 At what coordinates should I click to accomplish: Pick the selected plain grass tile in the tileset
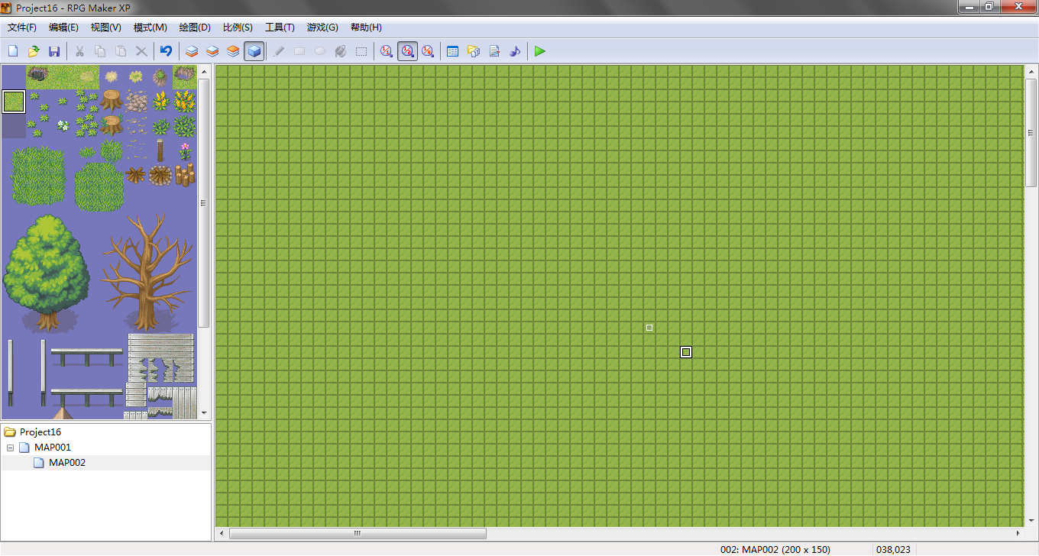(14, 102)
